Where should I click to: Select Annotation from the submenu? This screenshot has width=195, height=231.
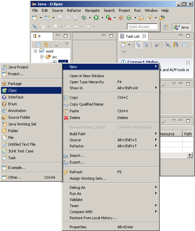[x=31, y=111]
